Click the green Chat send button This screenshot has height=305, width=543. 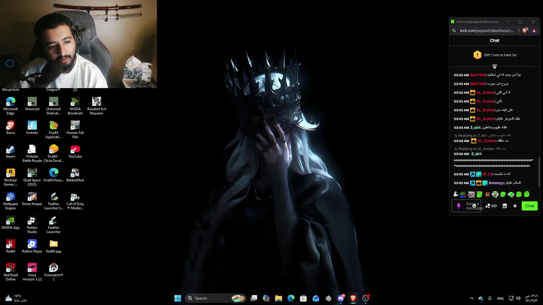pyautogui.click(x=529, y=206)
